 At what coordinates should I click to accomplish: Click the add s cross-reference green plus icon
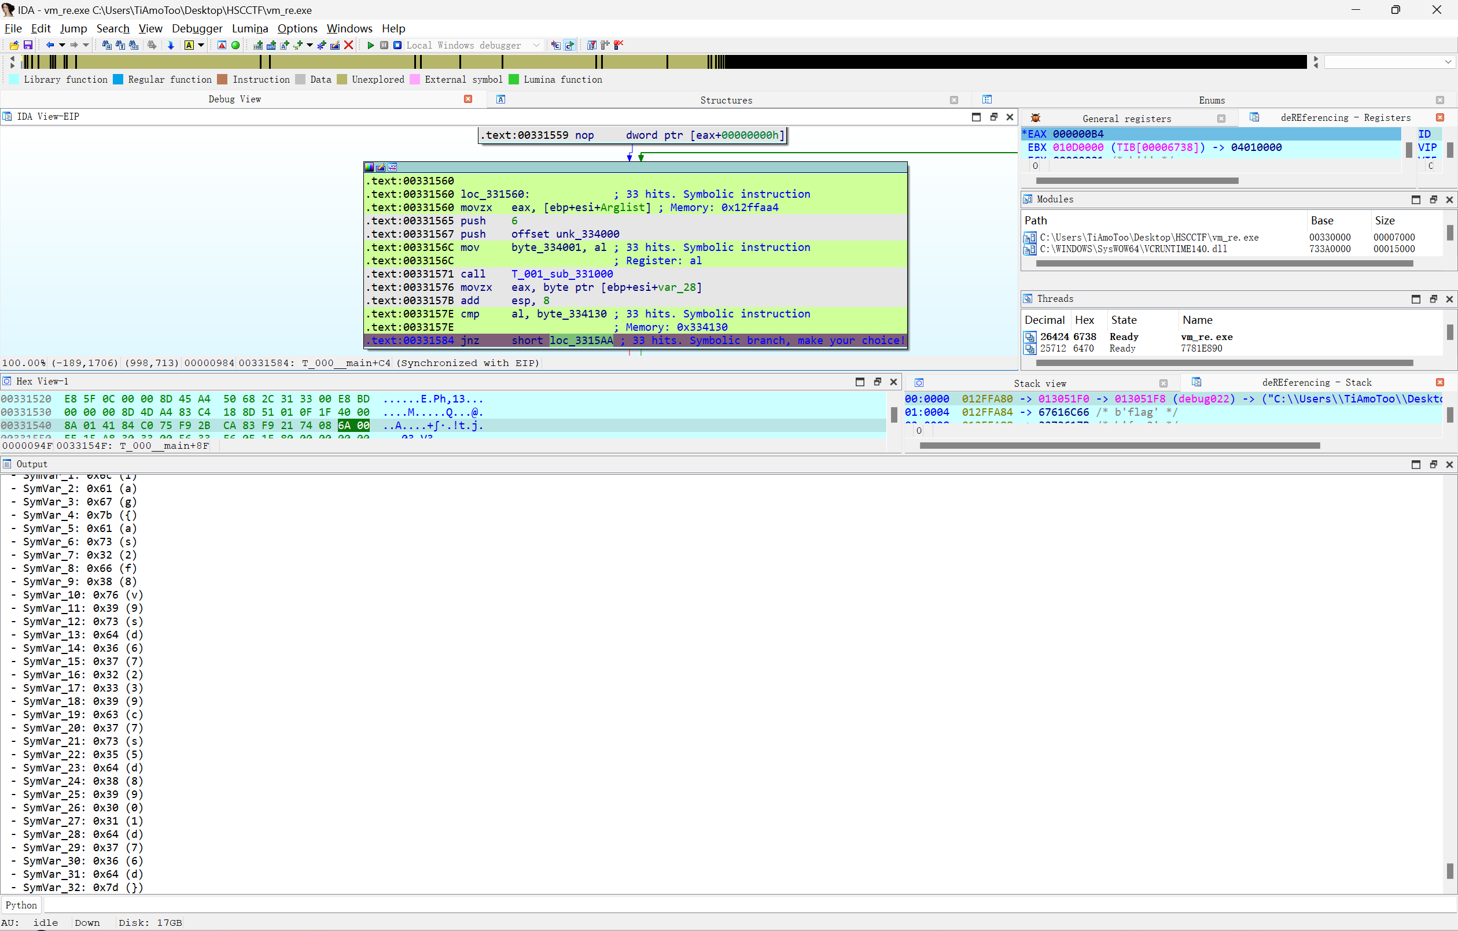pos(298,46)
